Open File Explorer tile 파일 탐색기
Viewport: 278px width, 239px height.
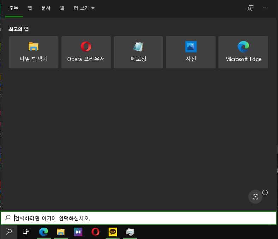(x=34, y=52)
